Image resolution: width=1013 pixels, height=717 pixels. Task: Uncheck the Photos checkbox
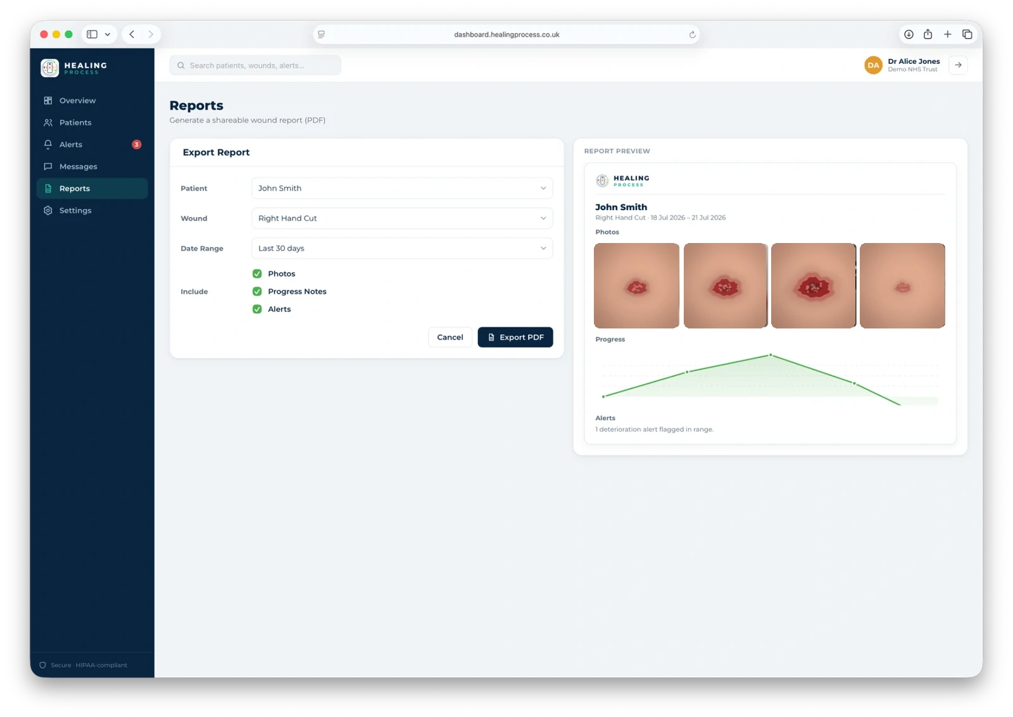coord(257,274)
